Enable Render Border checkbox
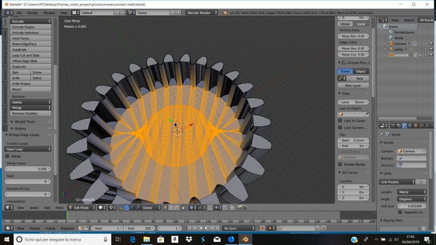This screenshot has height=245, width=436. click(340, 164)
